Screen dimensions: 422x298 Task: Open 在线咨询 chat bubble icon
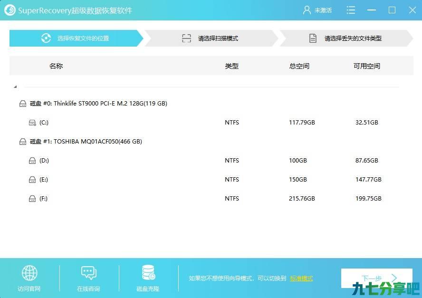pos(88,273)
